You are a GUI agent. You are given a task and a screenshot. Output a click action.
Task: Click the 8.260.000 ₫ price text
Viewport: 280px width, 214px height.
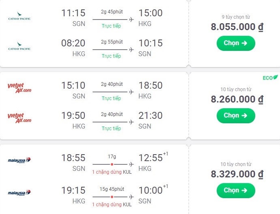(x=237, y=99)
